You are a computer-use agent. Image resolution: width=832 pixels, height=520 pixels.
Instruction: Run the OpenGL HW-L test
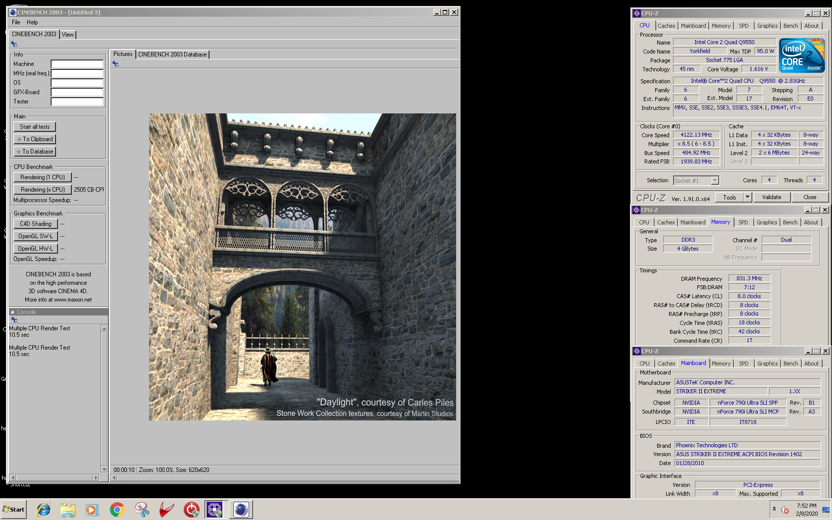coord(36,249)
